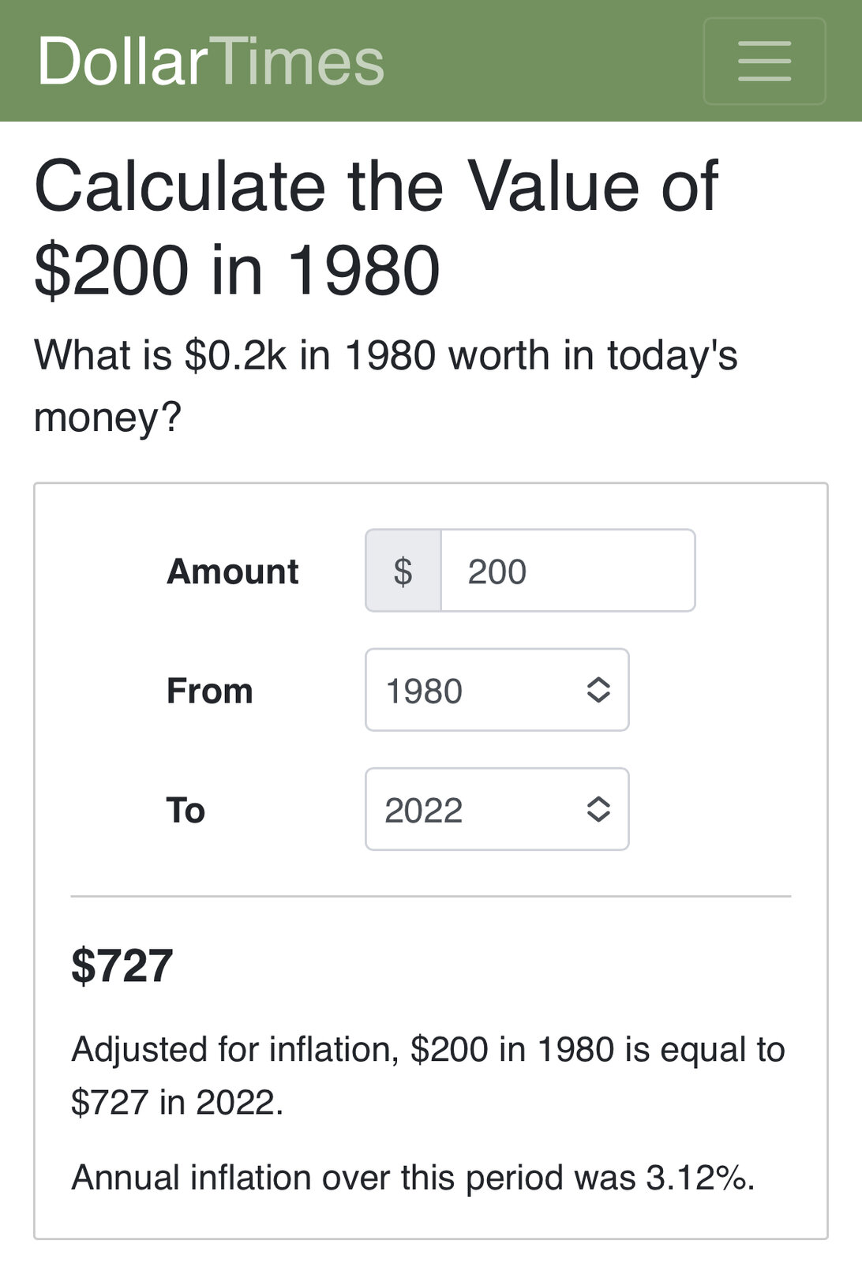Click the bold $727 result
The image size is (862, 1263).
tap(122, 965)
